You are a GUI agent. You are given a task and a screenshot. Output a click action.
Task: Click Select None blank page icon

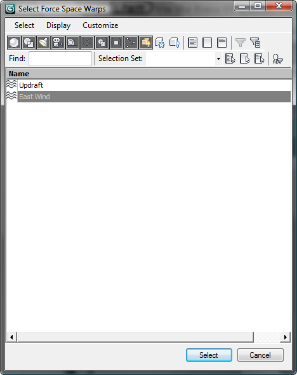tap(208, 43)
